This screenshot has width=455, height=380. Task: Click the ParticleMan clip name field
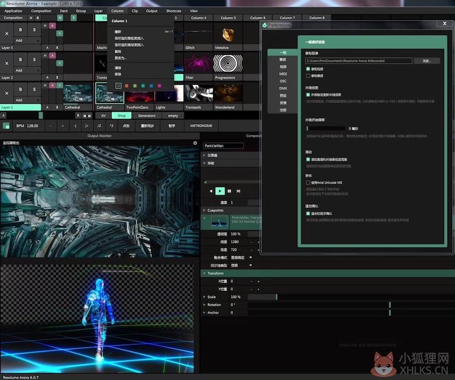[x=223, y=146]
